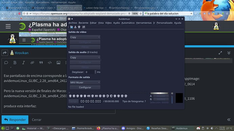The width and height of the screenshot is (234, 131).
Task: Click the speech bubble icon in the forum editor
Action: click(x=6, y=62)
